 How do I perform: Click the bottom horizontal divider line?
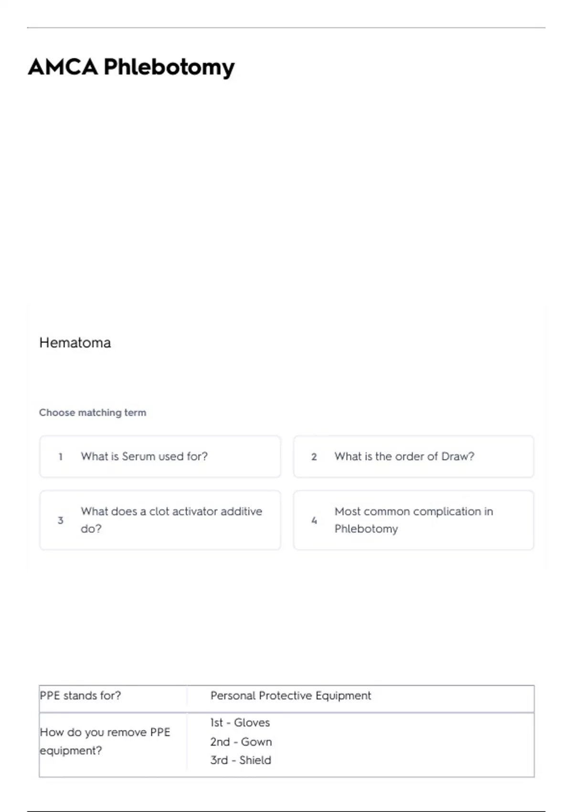click(286, 811)
